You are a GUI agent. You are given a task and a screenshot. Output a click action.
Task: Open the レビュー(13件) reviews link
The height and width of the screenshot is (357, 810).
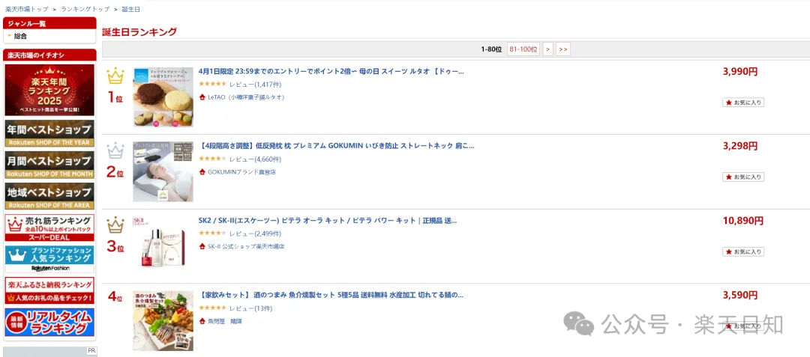coord(250,308)
